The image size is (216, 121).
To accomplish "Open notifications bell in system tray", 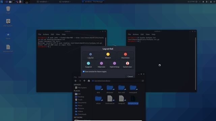I will pyautogui.click(x=203, y=2).
